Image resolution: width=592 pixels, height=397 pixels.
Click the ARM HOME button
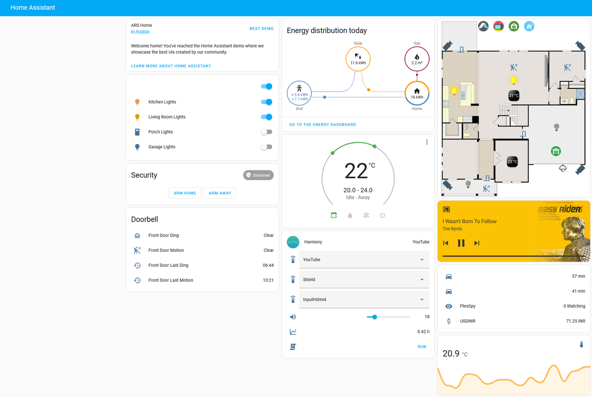[185, 193]
